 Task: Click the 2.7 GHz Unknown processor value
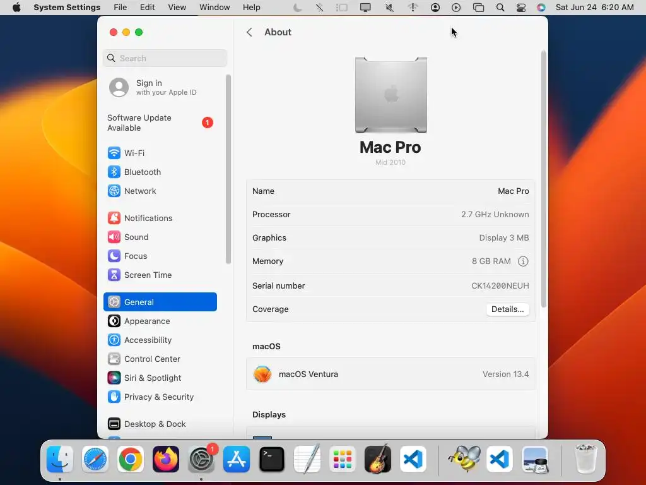[x=495, y=215]
